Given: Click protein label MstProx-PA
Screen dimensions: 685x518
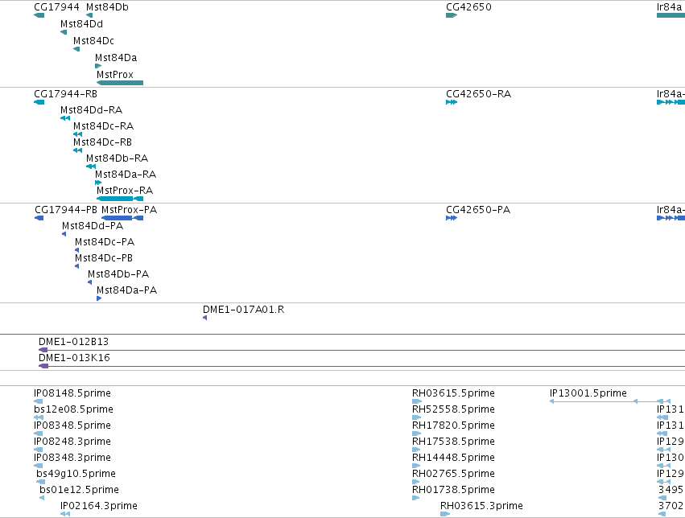Looking at the screenshot, I should click(x=130, y=210).
